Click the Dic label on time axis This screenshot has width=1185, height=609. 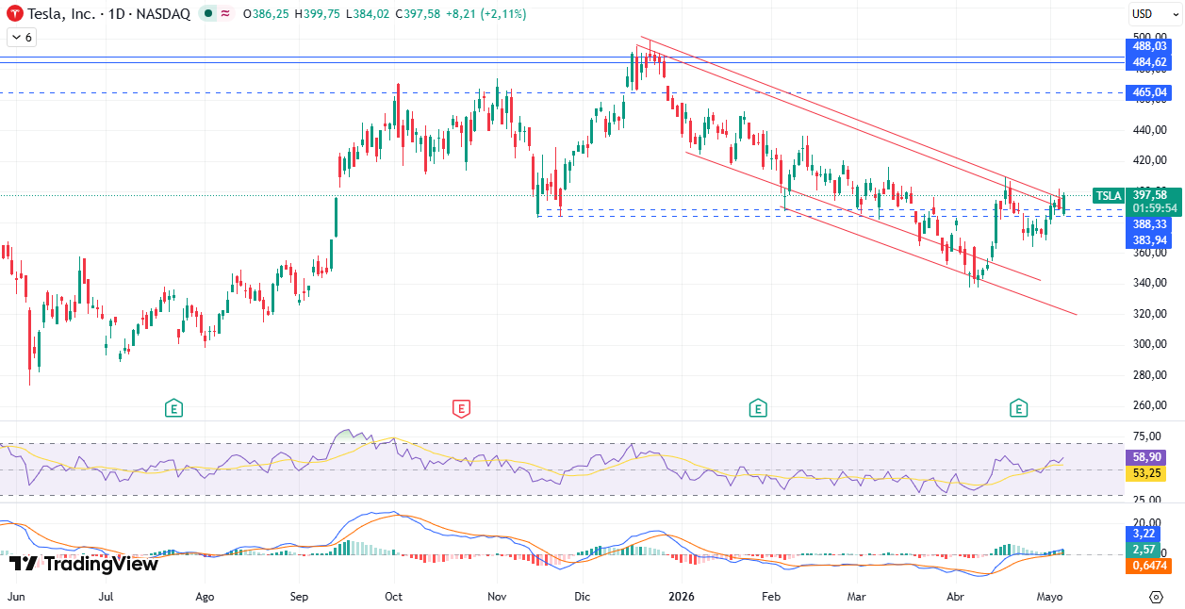[582, 597]
